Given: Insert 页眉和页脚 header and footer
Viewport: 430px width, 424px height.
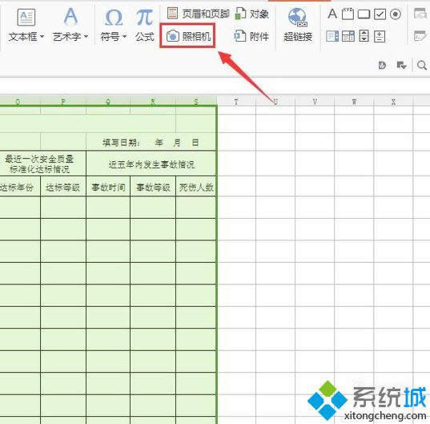Looking at the screenshot, I should [199, 14].
